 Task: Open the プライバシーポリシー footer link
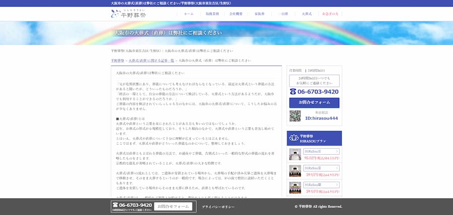218,207
